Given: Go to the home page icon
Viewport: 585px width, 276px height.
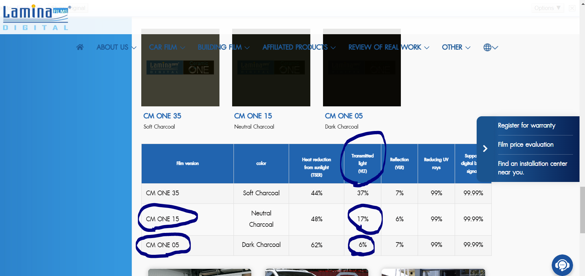Looking at the screenshot, I should coord(80,47).
